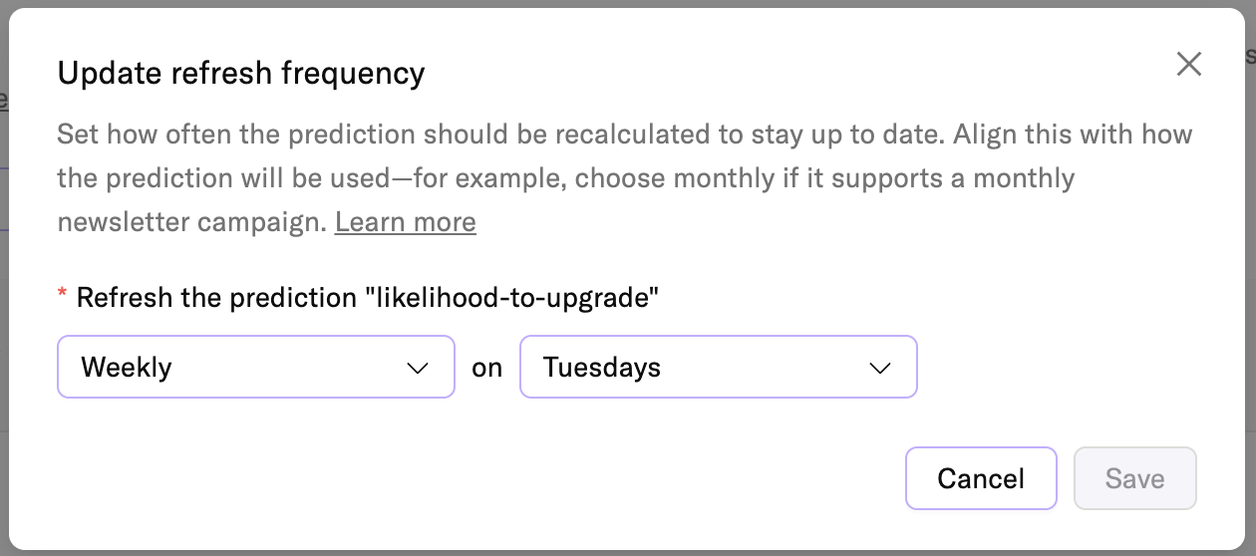
Task: Open the Learn more link
Action: (x=405, y=221)
